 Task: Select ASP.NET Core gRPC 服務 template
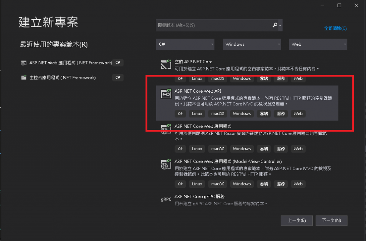[199, 197]
